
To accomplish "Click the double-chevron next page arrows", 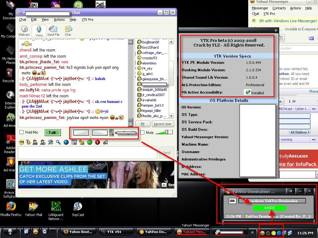I will tap(294, 101).
